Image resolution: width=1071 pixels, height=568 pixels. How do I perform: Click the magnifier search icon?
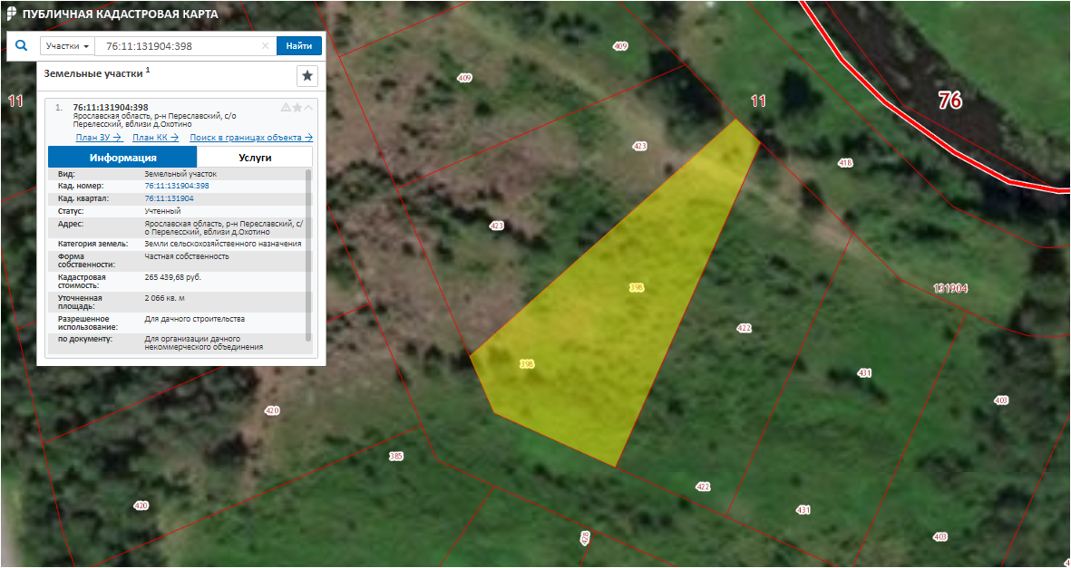[x=22, y=45]
